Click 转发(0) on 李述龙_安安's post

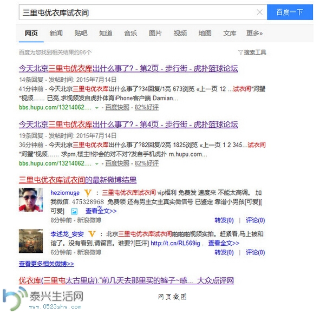point(224,252)
